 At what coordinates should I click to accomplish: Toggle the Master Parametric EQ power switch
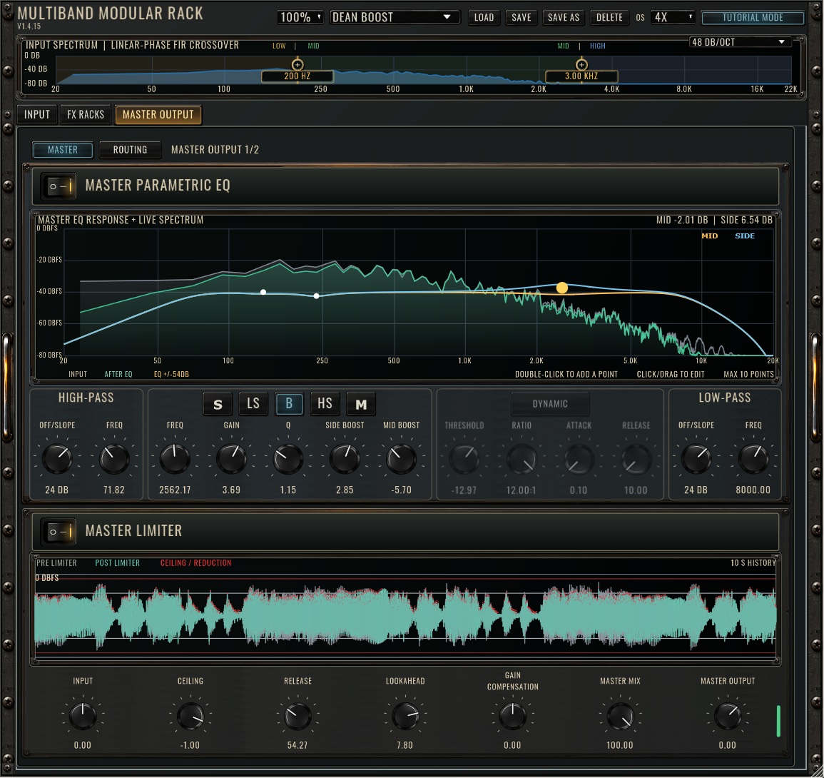(x=59, y=186)
